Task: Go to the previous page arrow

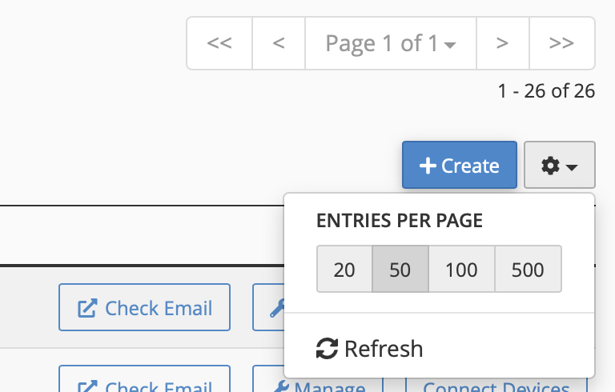Action: click(x=279, y=43)
